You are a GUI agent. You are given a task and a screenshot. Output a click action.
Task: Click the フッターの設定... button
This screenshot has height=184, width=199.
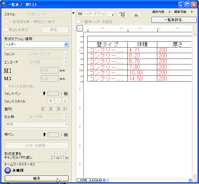point(36,146)
